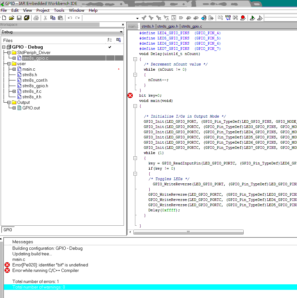This screenshot has height=298, width=297.
Task: Start Download and Debug with green arrow
Action: 252,18
